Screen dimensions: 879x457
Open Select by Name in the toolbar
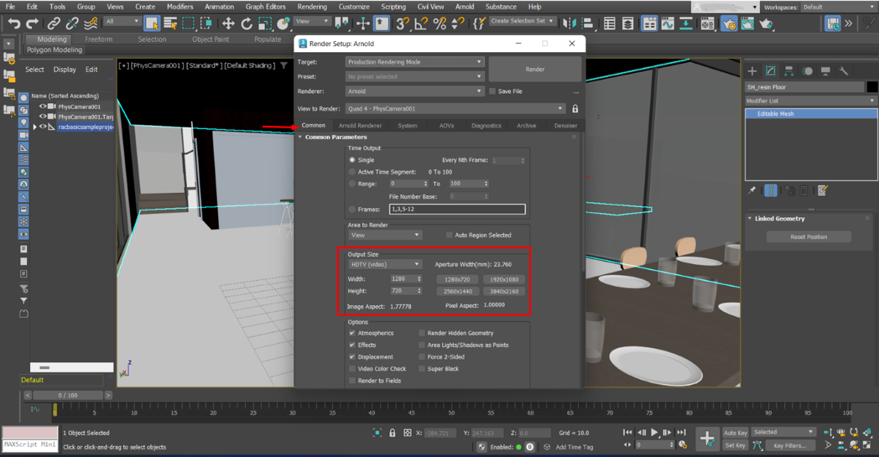tap(171, 23)
